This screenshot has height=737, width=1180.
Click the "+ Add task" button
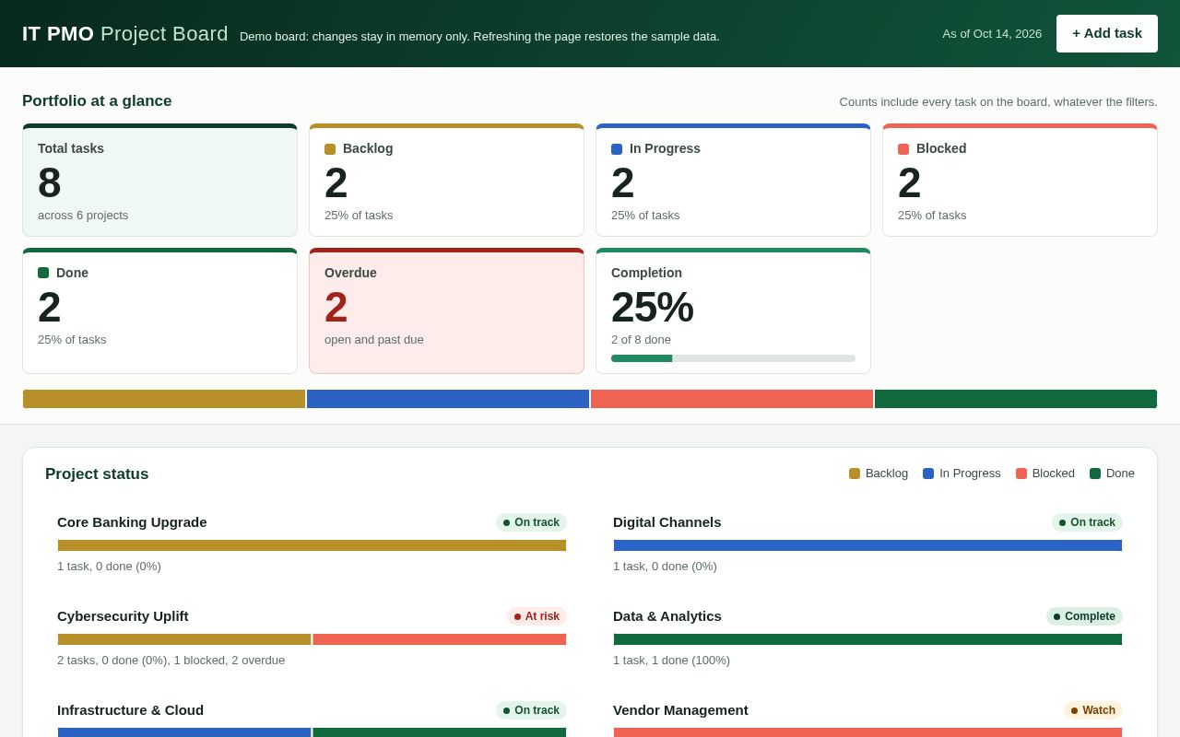click(1107, 33)
